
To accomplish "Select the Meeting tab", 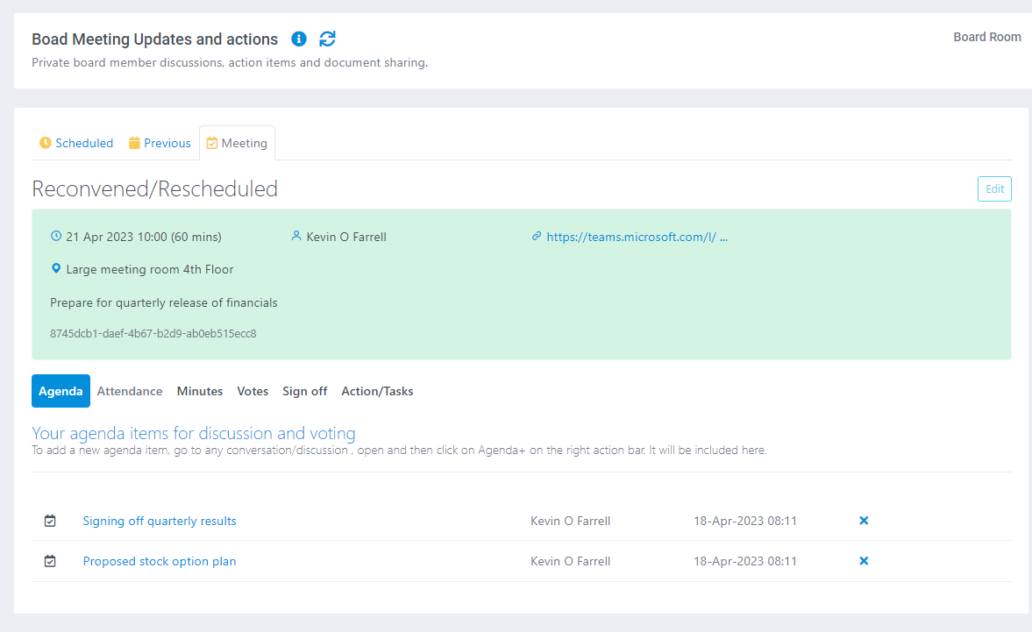I will click(237, 143).
